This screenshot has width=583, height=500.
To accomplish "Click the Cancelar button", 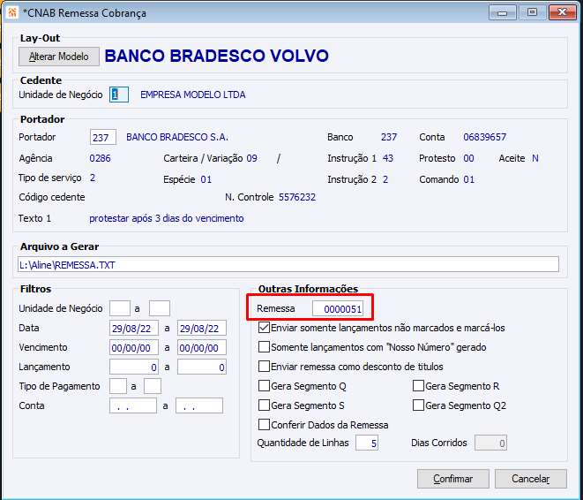I will (531, 479).
